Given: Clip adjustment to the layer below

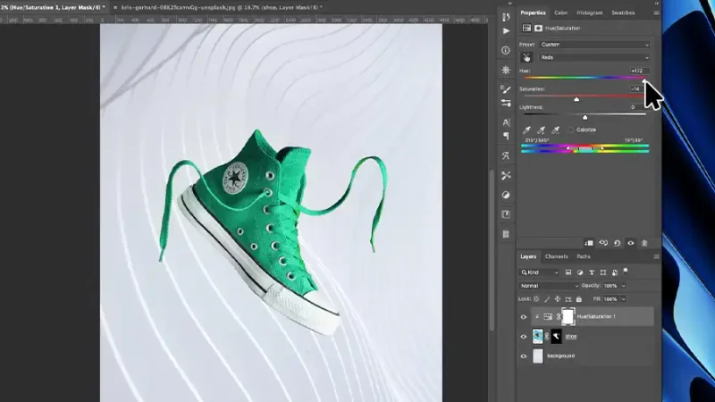Looking at the screenshot, I should pyautogui.click(x=589, y=243).
